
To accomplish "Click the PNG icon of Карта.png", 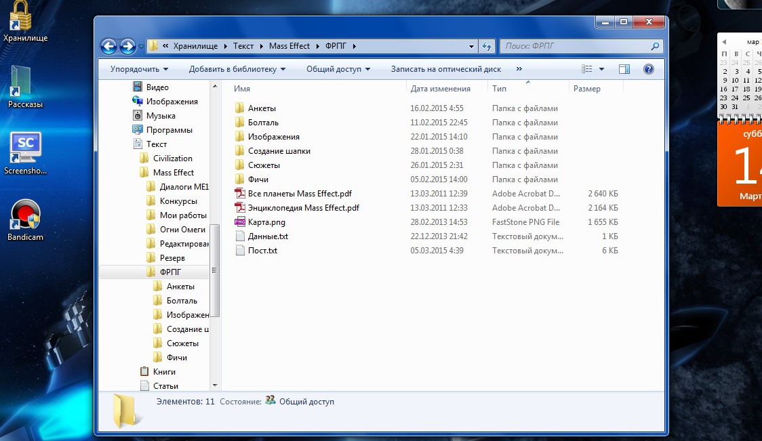I will pyautogui.click(x=239, y=222).
